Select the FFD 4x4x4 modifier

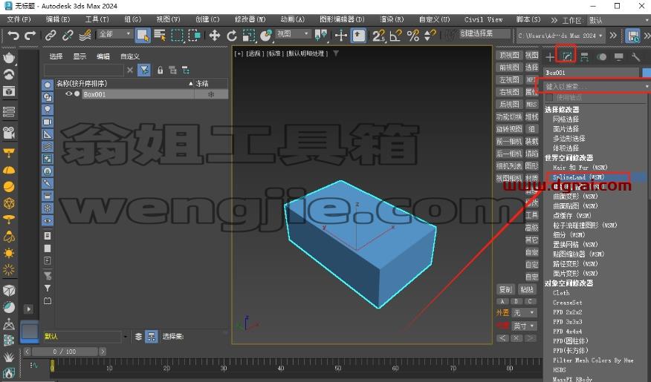pyautogui.click(x=567, y=332)
